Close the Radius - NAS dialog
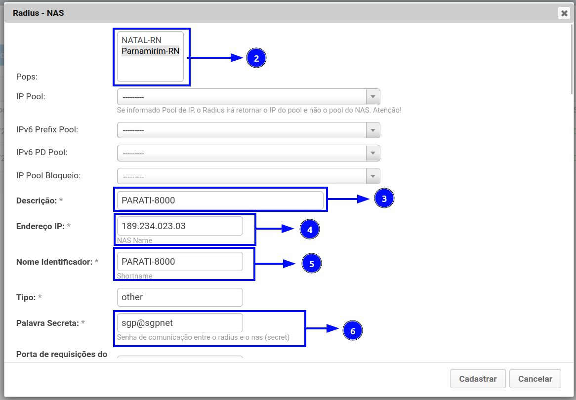The width and height of the screenshot is (576, 400). pos(564,13)
